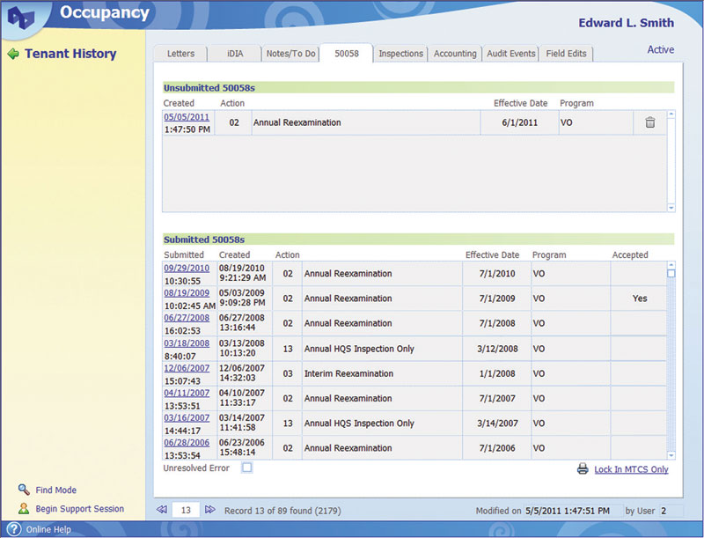The width and height of the screenshot is (704, 538).
Task: Toggle the Unresolved Error checkbox
Action: point(247,468)
